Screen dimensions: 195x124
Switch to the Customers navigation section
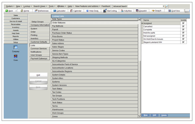(16, 18)
